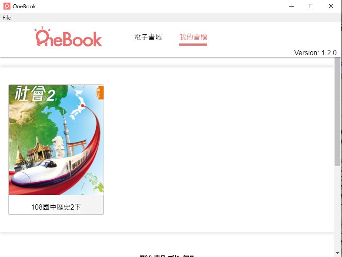Click the vertical scrollbar thumb
Viewport: 342px width, 257px height.
tap(337, 112)
